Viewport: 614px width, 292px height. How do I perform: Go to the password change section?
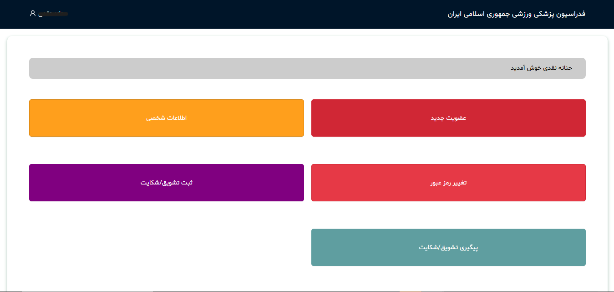pos(448,183)
